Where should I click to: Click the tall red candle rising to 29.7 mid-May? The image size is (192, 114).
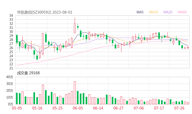43,44
